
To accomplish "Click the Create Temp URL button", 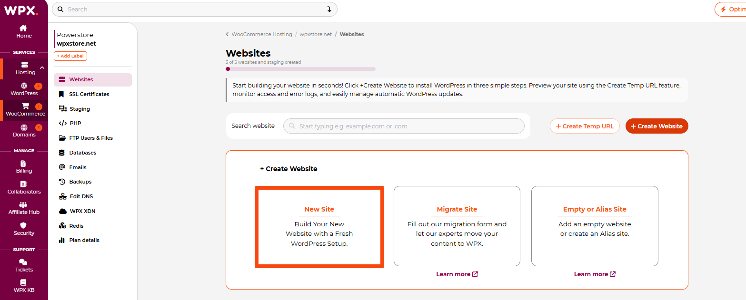I will (585, 126).
